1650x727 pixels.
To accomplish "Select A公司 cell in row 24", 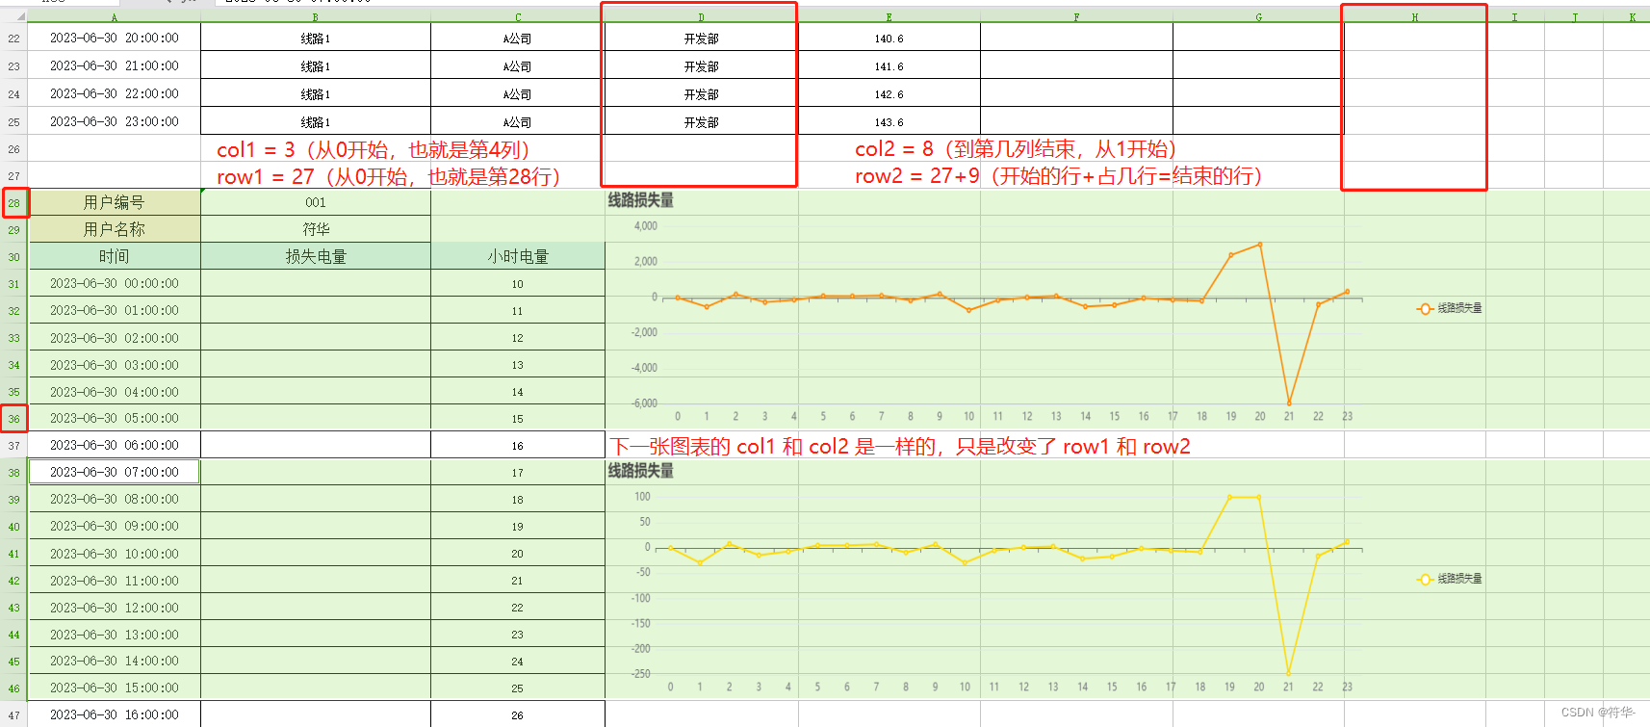I will [518, 94].
